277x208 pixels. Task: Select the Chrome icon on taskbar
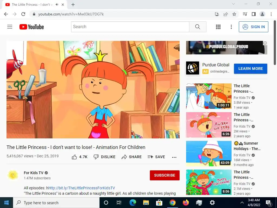click(172, 203)
